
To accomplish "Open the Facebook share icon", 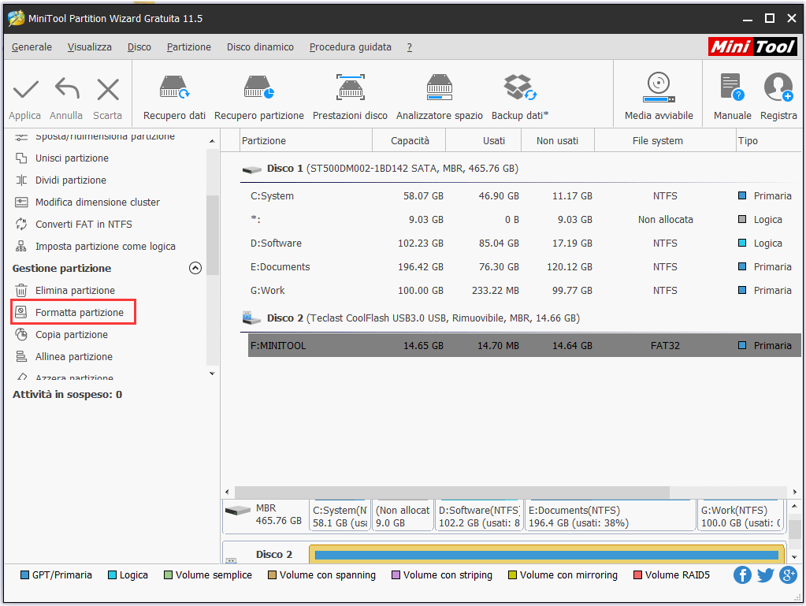I will [742, 575].
